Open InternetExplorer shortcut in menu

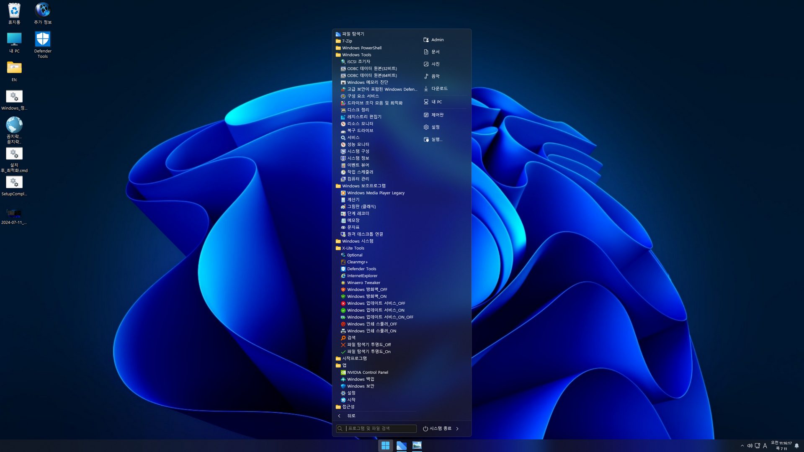coord(362,276)
